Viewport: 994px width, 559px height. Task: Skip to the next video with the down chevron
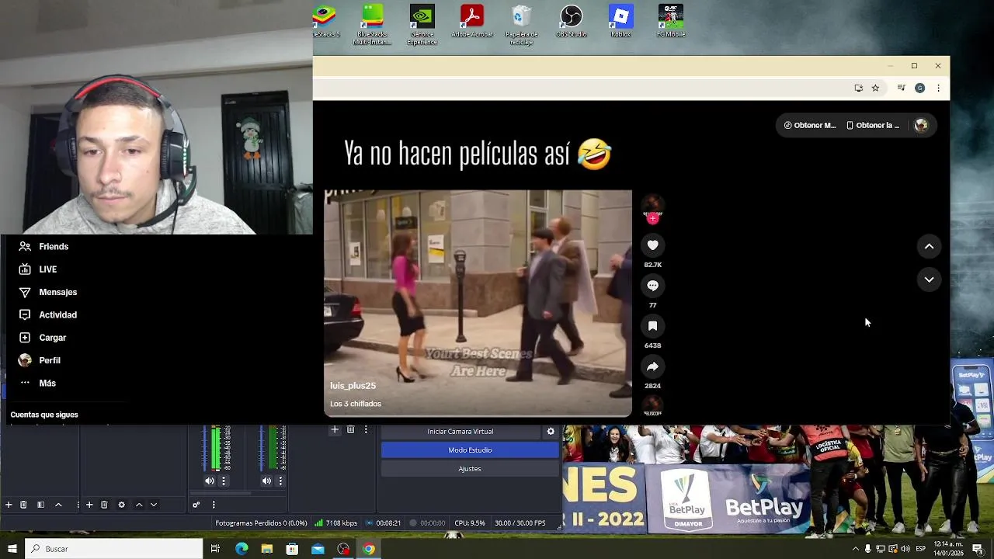tap(929, 279)
